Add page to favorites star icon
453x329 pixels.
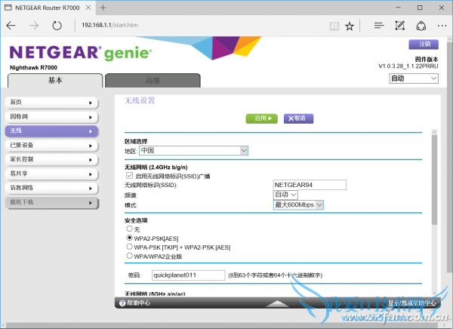coord(350,26)
